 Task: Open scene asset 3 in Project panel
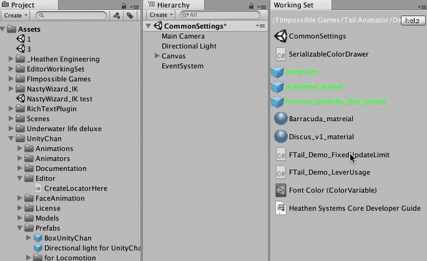click(x=21, y=49)
